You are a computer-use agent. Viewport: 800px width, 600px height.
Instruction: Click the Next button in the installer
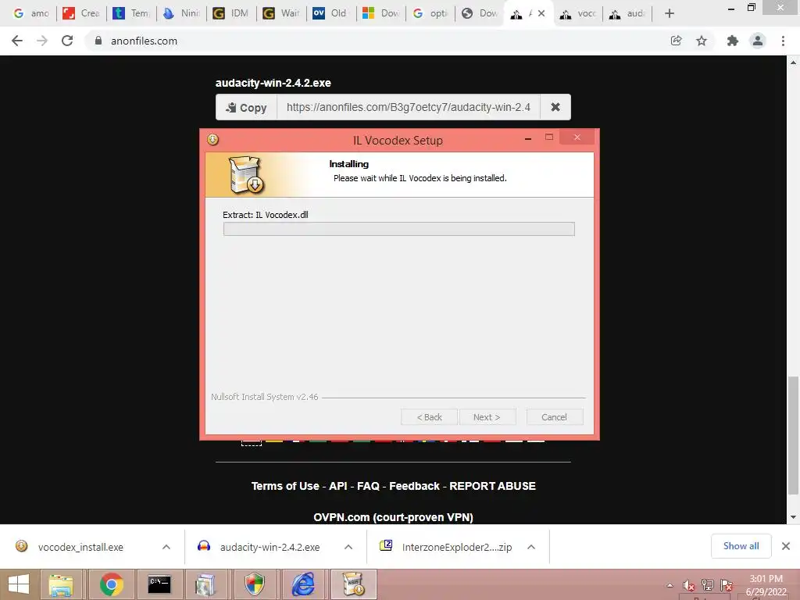[x=487, y=417]
